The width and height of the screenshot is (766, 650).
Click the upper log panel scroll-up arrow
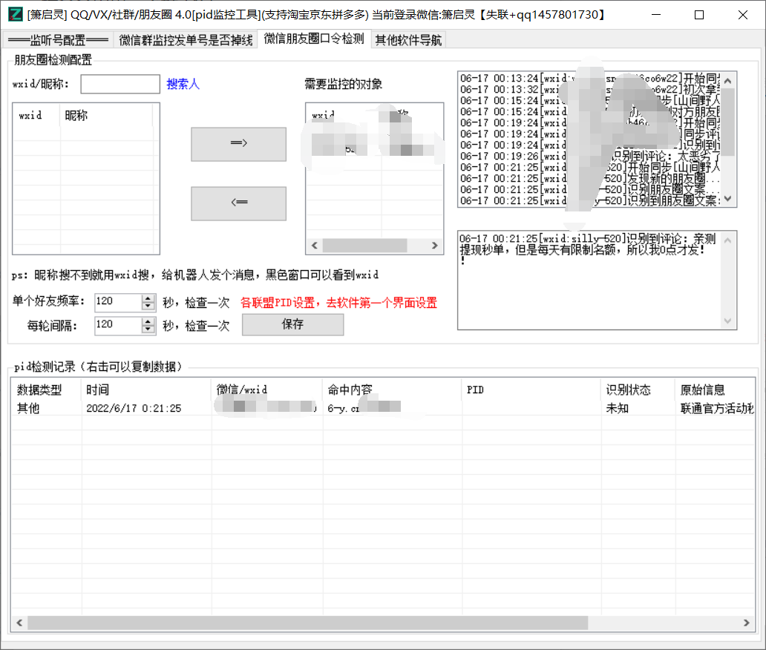pos(728,81)
